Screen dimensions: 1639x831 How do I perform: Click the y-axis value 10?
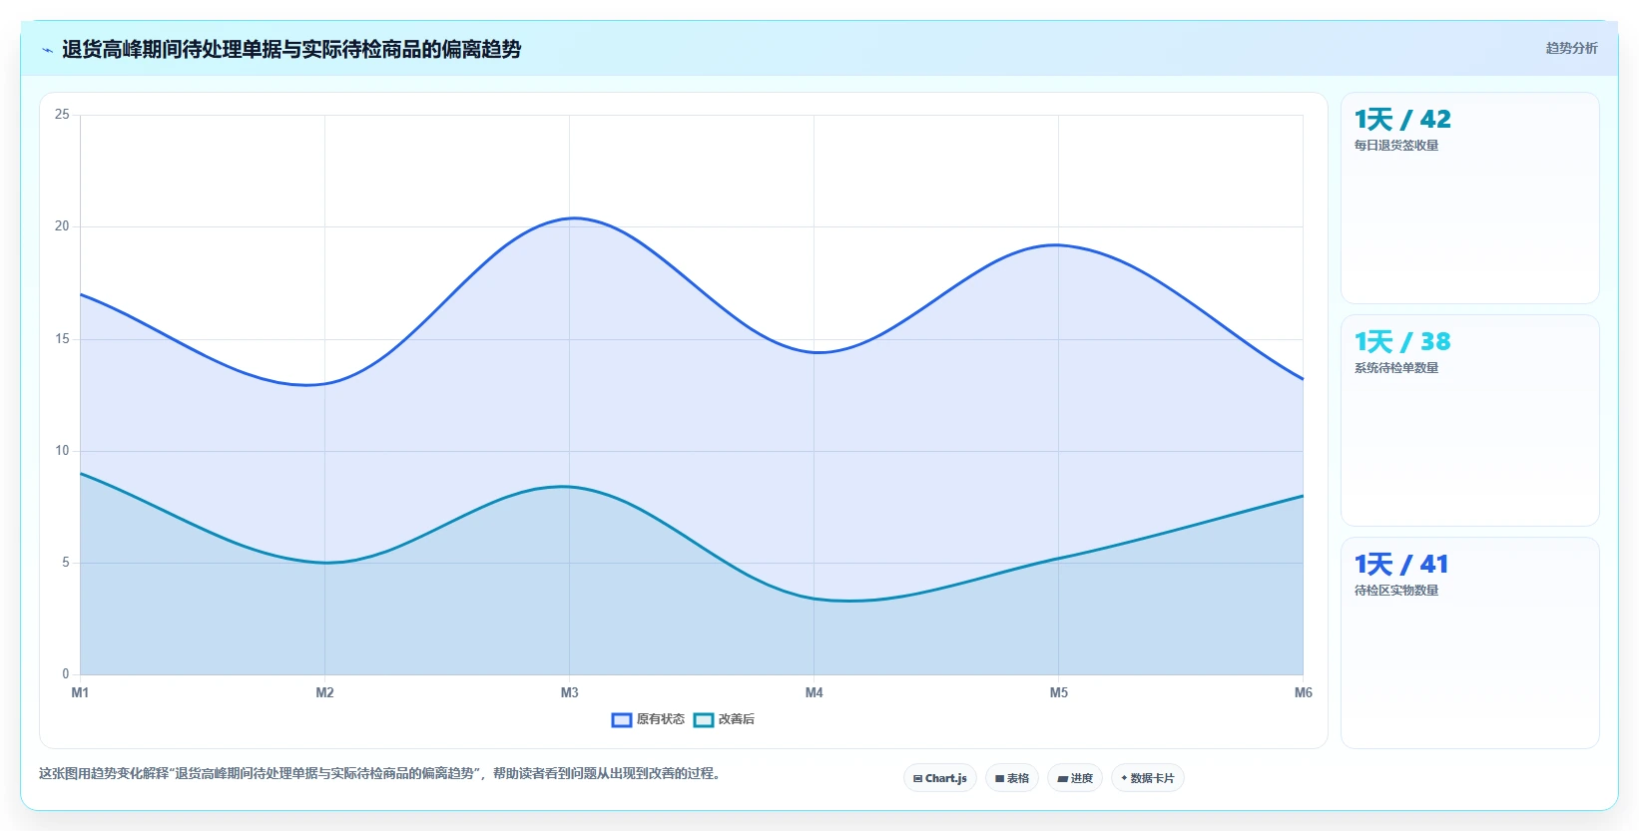62,451
